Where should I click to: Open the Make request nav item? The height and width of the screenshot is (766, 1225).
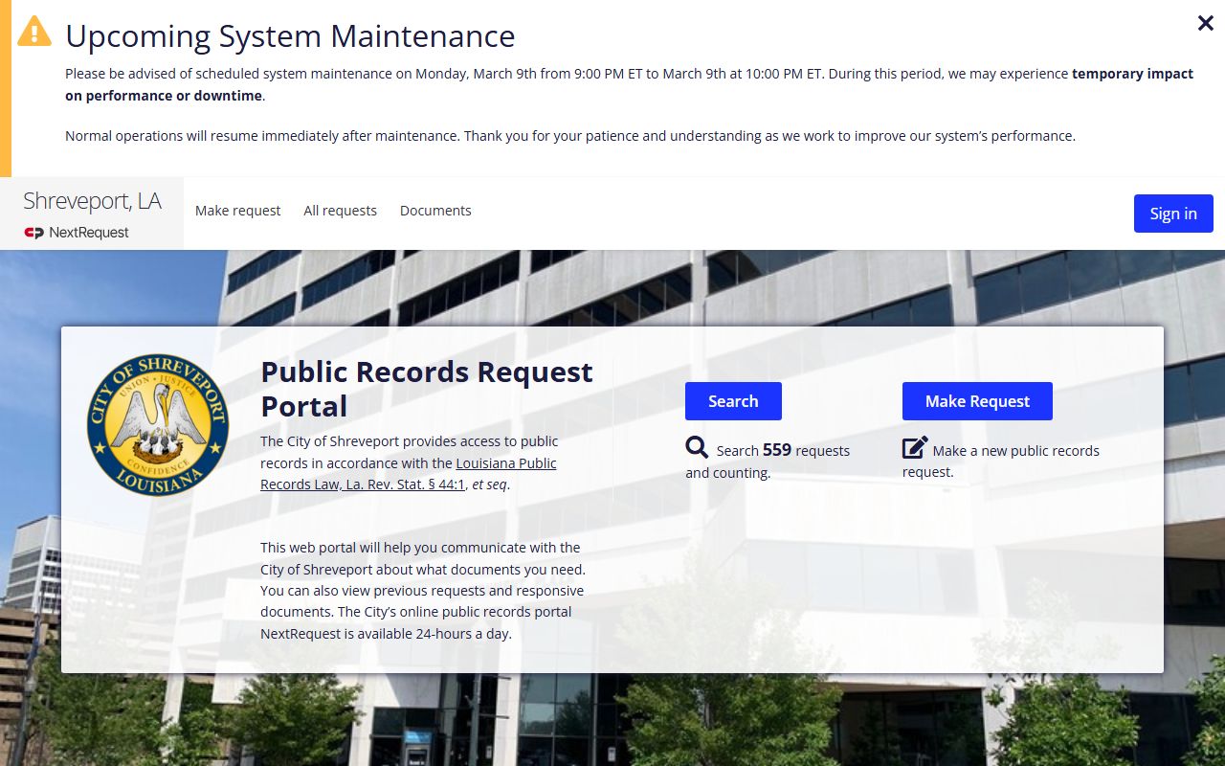click(237, 211)
